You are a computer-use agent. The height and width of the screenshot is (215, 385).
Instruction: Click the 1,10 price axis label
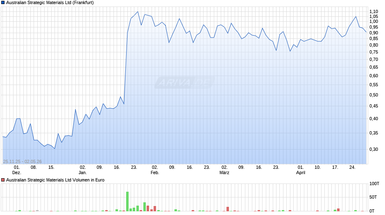tap(374, 11)
